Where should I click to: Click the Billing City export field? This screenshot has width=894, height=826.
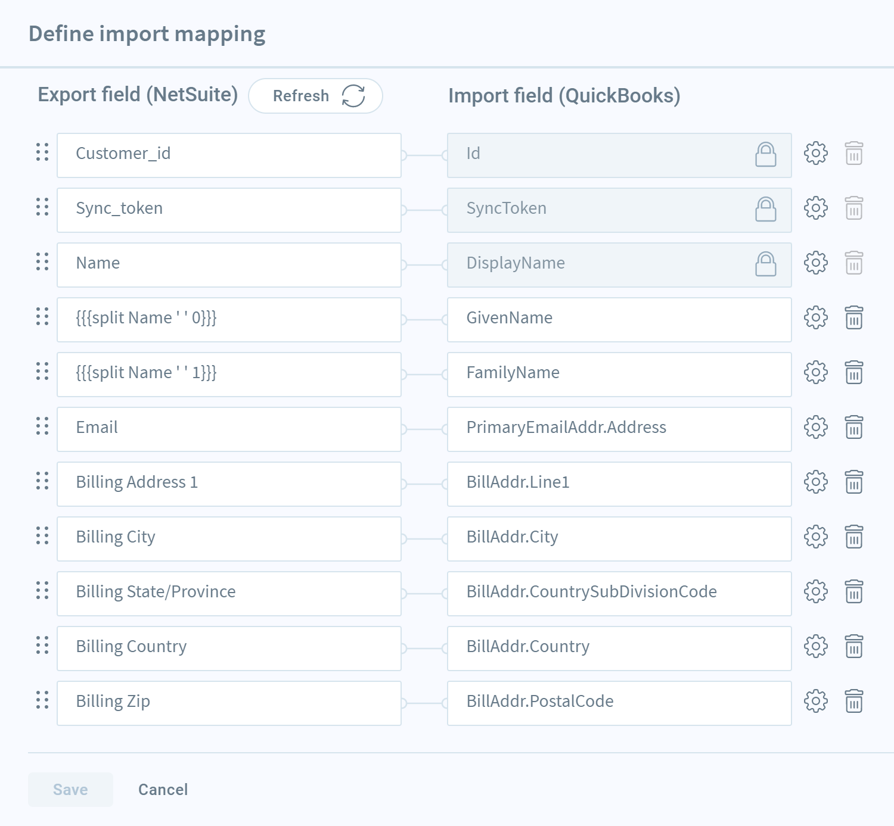[x=229, y=539]
